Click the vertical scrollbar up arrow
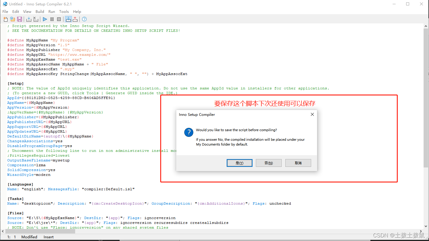Viewport: 429px width, 241px height. 426,26
